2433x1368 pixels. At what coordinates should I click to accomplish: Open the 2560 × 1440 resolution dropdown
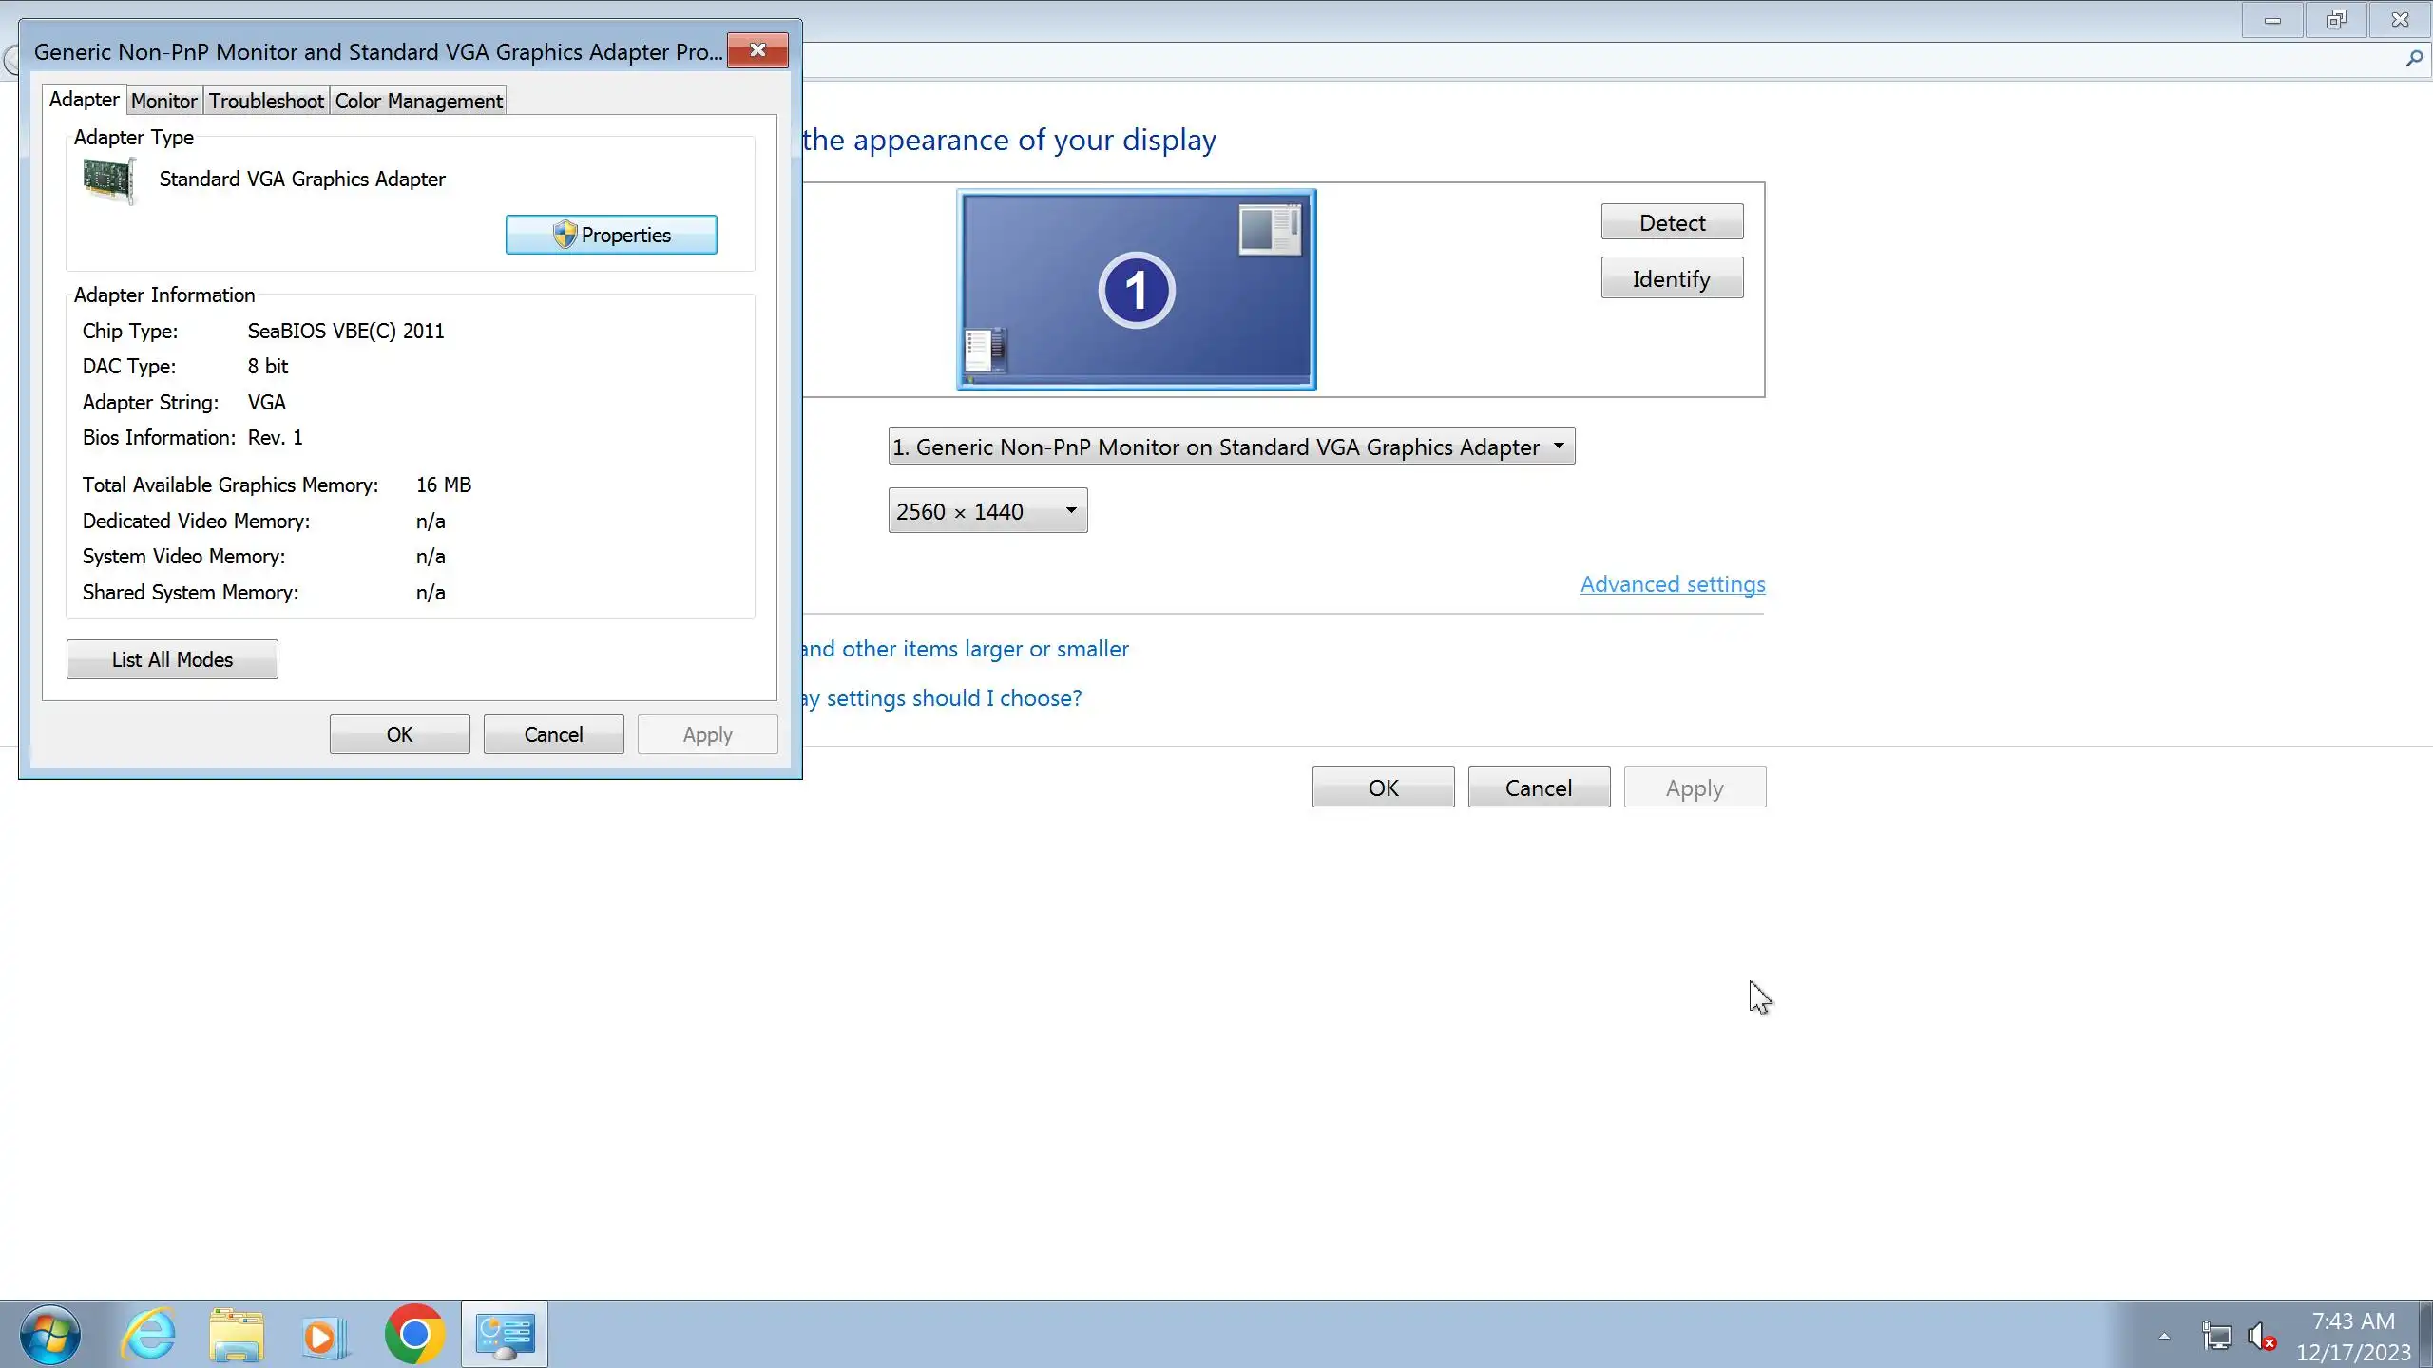click(x=987, y=511)
